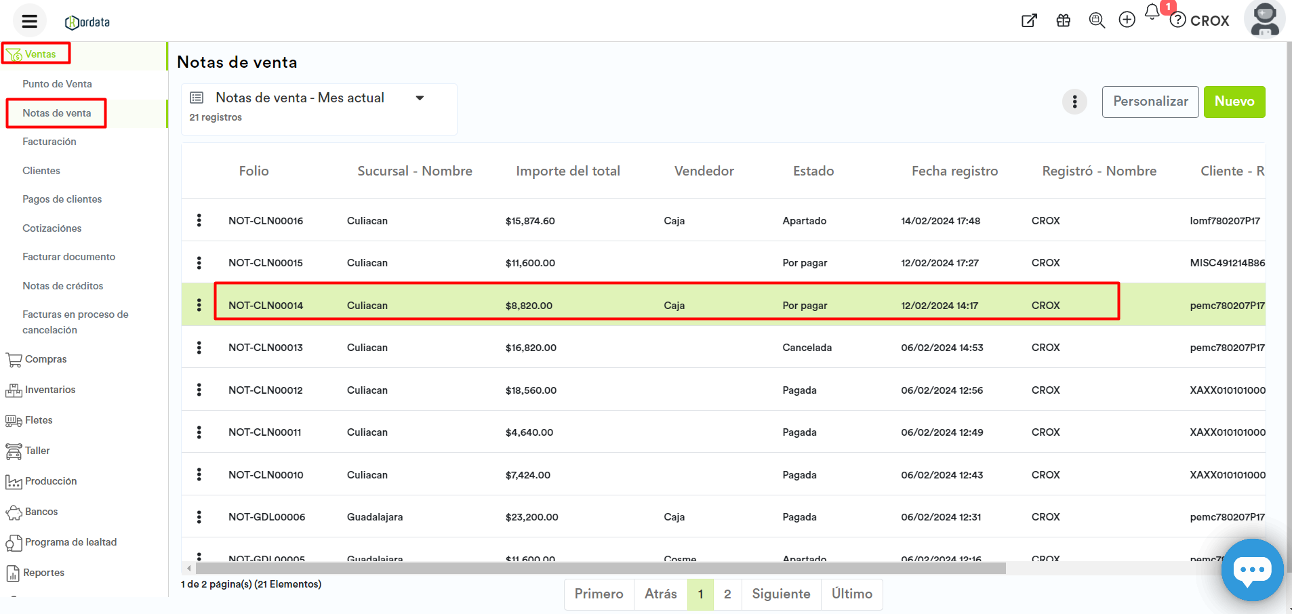Viewport: 1292px width, 614px height.
Task: Expand the Inventarios sidebar module
Action: coord(49,390)
